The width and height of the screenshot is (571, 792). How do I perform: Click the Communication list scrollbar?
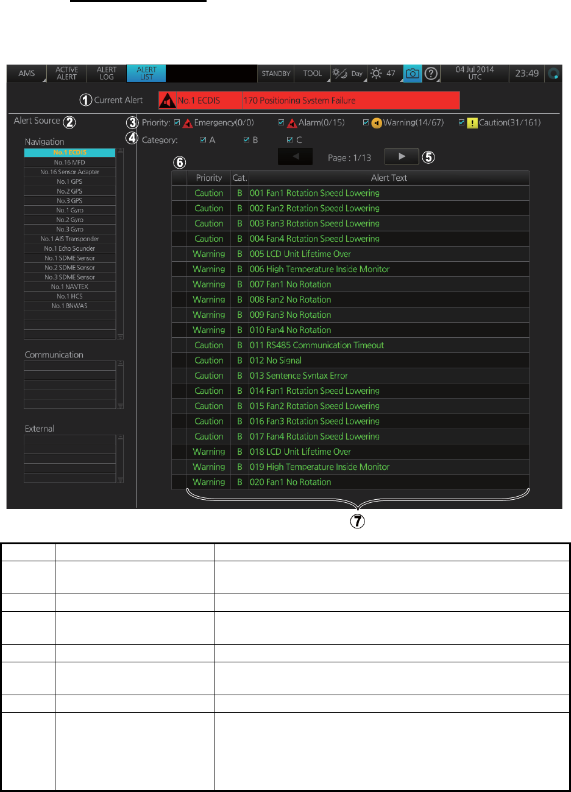[x=120, y=385]
